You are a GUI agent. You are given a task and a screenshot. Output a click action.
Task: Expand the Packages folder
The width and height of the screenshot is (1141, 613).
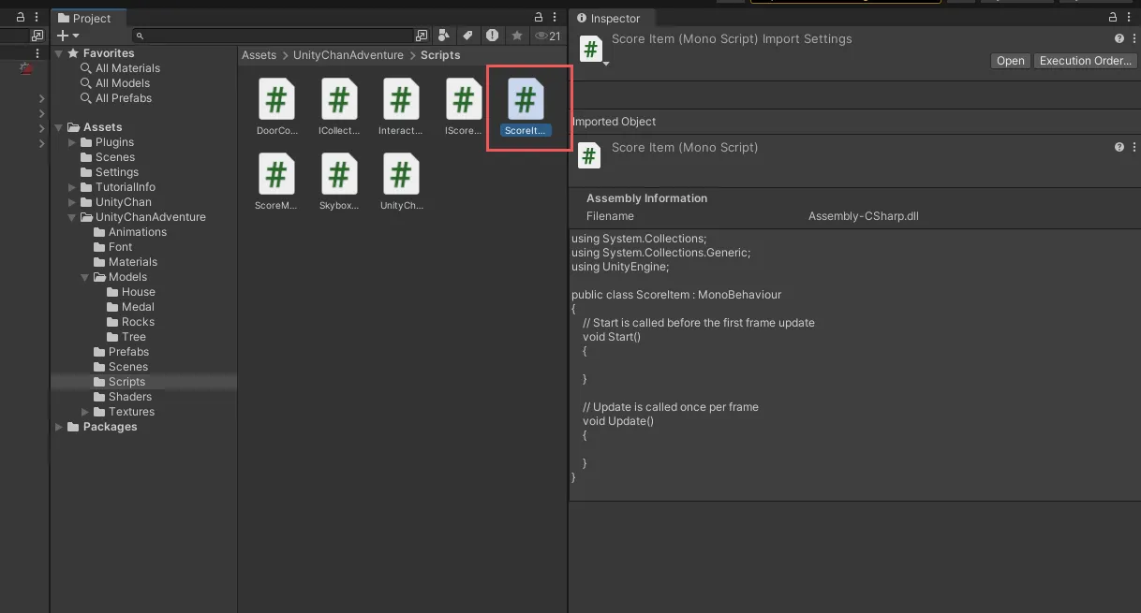[x=60, y=427]
